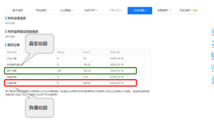Image resolution: width=214 pixels, height=120 pixels.
Task: Click the 负债总额 row label in the table
Action: (12, 83)
